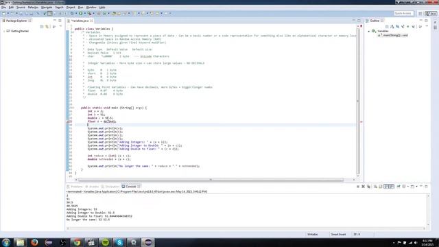Open Firefox from the Windows taskbar

point(34,242)
